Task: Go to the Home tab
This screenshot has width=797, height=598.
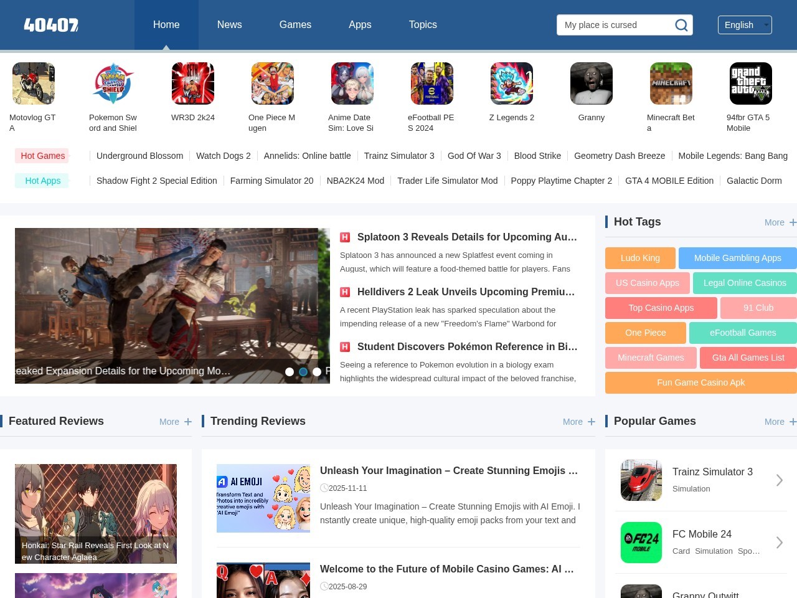Action: click(166, 25)
